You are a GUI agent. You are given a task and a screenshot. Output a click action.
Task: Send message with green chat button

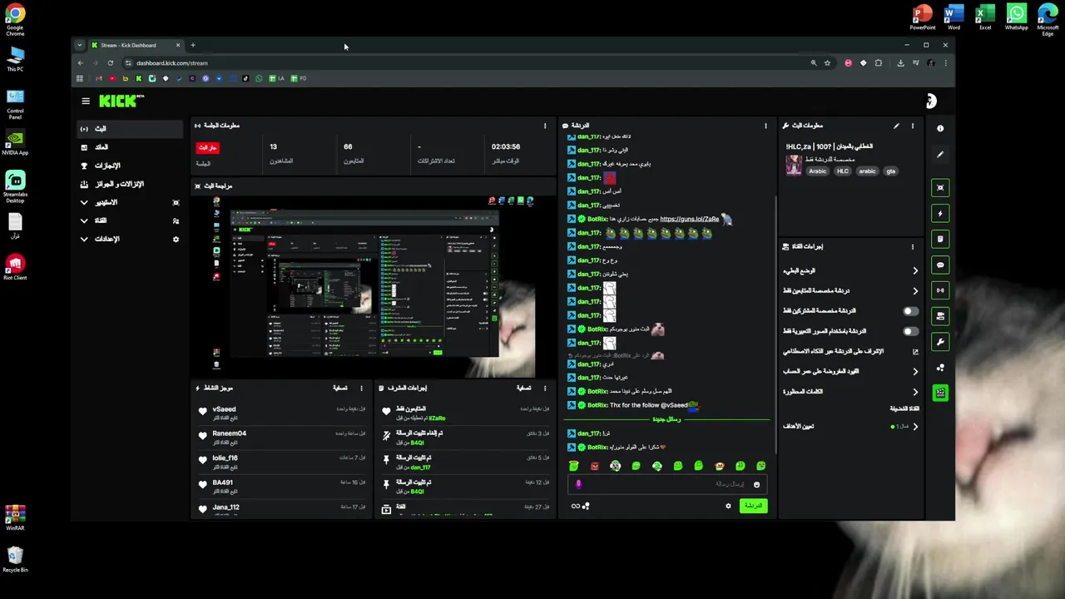point(753,506)
